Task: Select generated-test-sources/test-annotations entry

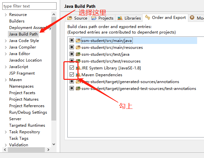Action: coord(139,89)
